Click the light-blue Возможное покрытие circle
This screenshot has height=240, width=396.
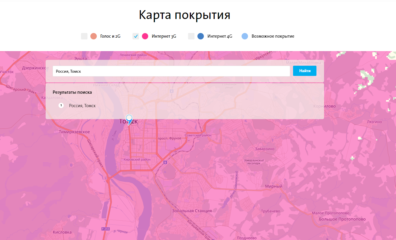coord(245,36)
